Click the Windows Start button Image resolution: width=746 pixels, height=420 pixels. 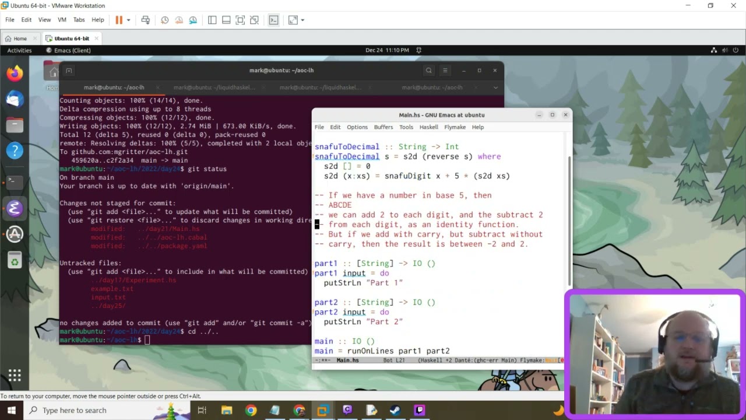pos(12,410)
